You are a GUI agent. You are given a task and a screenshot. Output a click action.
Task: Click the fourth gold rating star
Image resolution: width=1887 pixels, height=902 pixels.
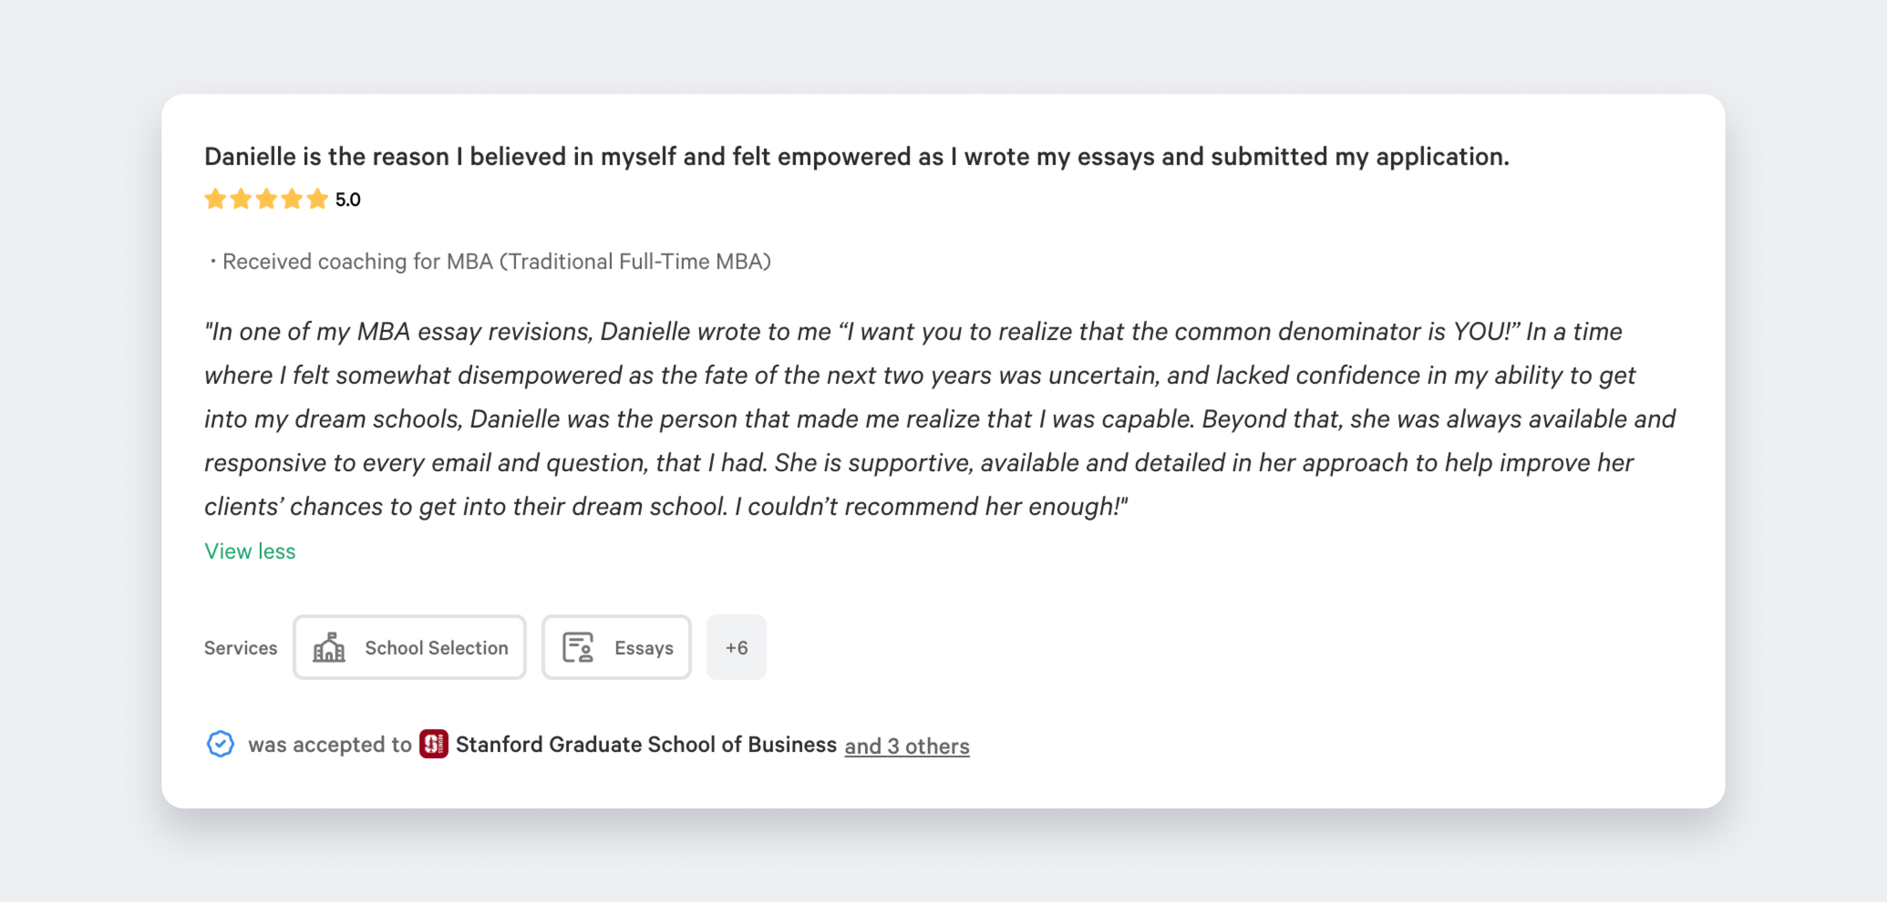tap(291, 199)
